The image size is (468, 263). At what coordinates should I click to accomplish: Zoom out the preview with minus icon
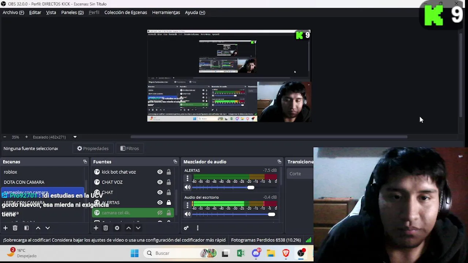click(x=5, y=137)
